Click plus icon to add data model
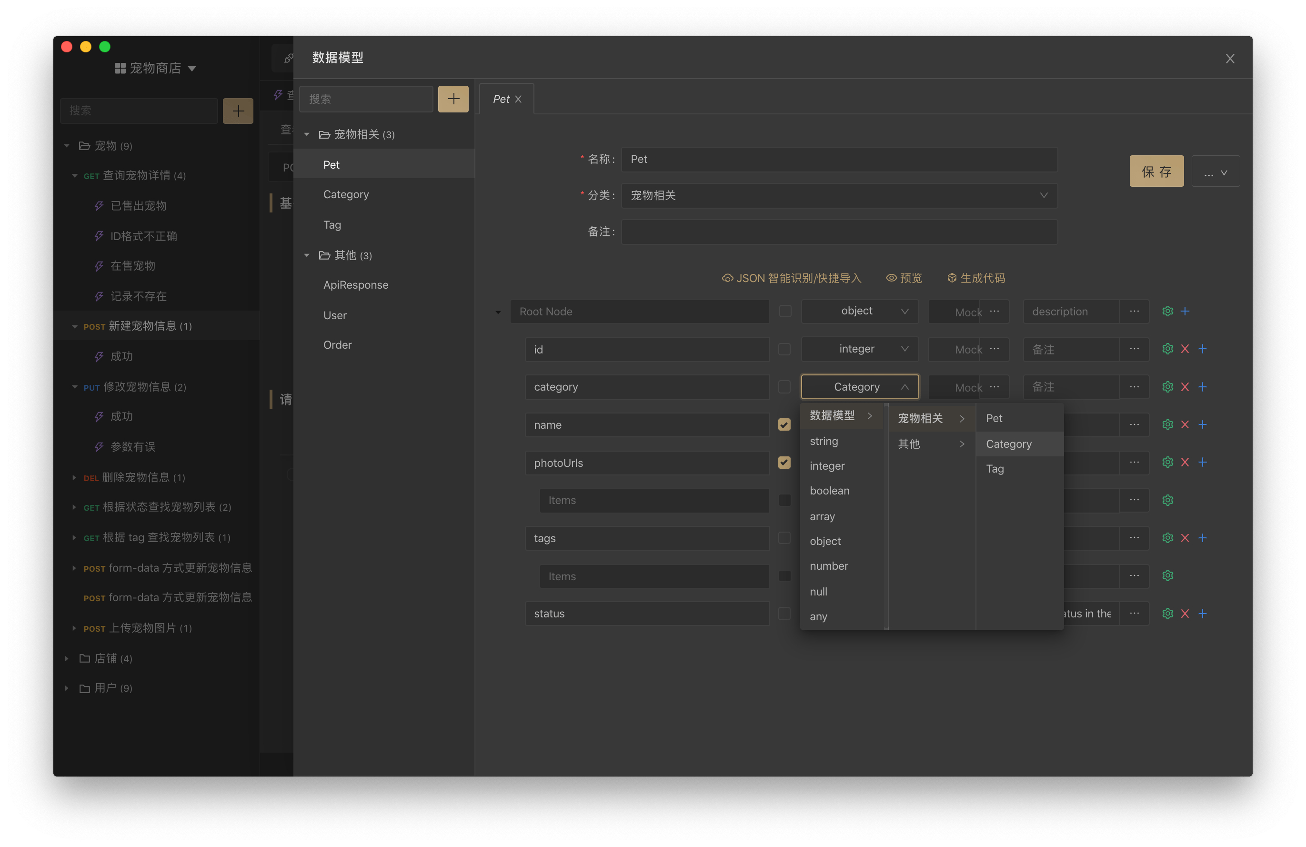The image size is (1306, 847). [453, 99]
